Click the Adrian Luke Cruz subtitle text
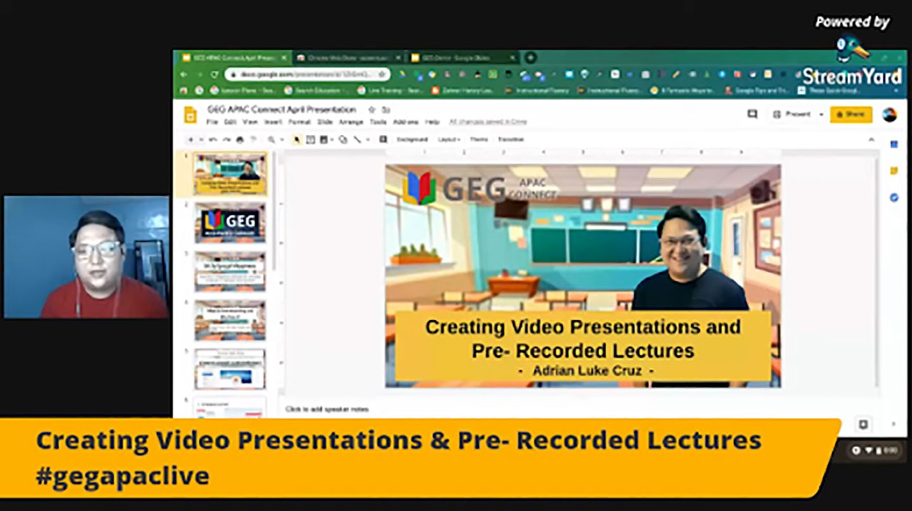Image resolution: width=912 pixels, height=511 pixels. 586,370
